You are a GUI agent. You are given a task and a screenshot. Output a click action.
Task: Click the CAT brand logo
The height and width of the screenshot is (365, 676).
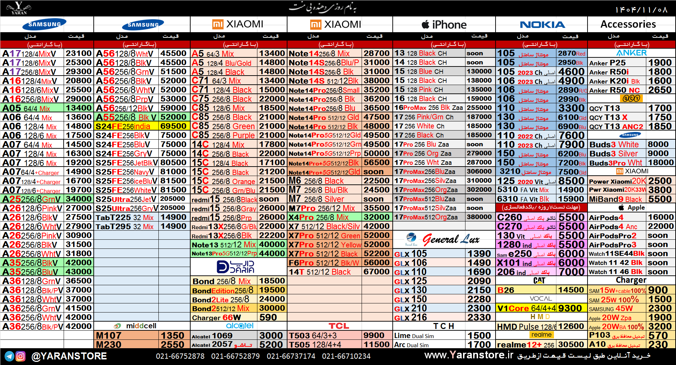pyautogui.click(x=539, y=281)
